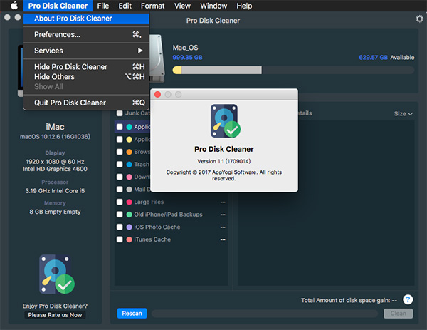Open the Pro Disk Cleaner menu bar item
427x330 pixels.
(x=58, y=6)
